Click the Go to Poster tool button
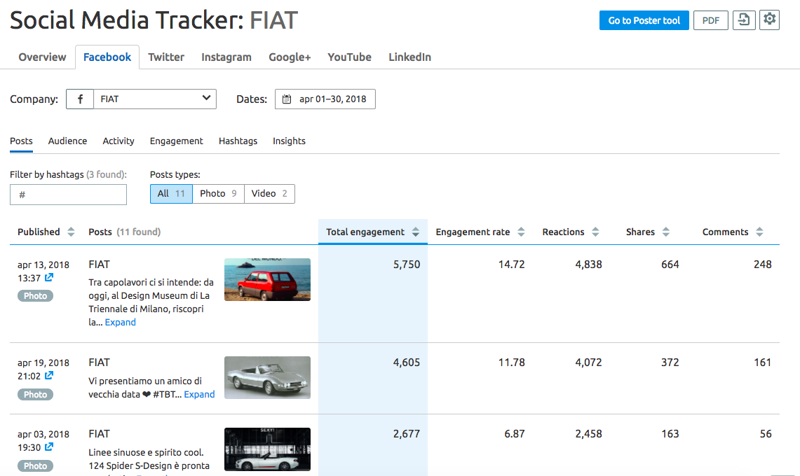 644,20
